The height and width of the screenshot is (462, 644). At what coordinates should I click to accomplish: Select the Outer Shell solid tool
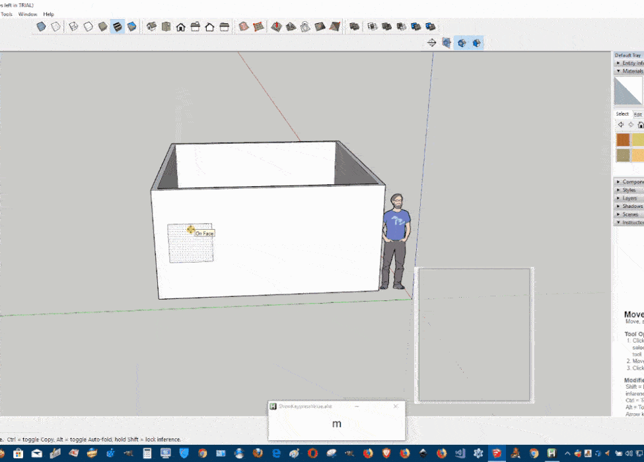[355, 26]
